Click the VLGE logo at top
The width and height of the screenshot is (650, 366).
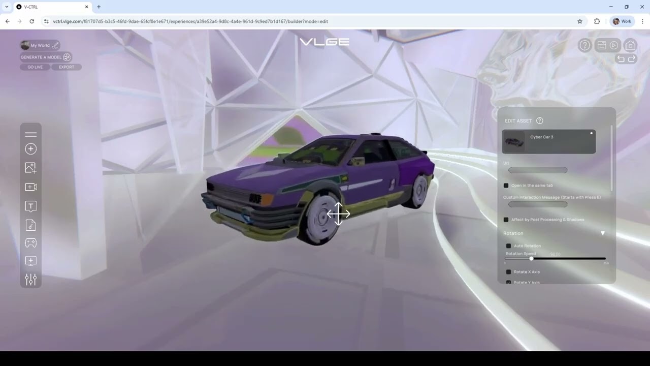[x=324, y=42]
